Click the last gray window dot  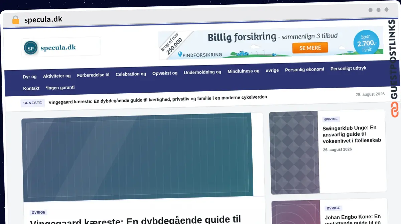386,10
